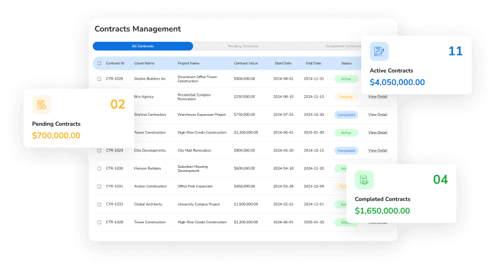Switch to the All Contracts tab
Screen dimensions: 496x270
click(x=142, y=46)
